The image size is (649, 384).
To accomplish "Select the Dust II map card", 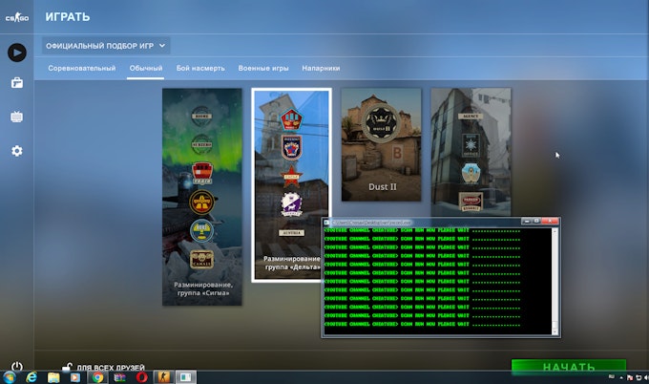I will [381, 144].
